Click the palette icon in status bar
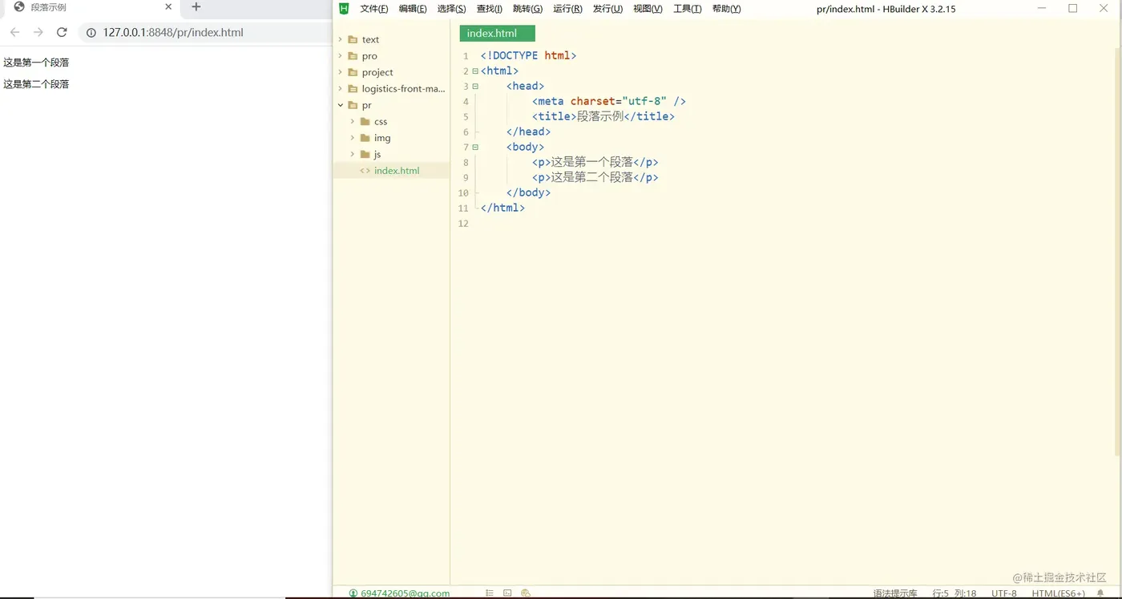 pos(526,593)
